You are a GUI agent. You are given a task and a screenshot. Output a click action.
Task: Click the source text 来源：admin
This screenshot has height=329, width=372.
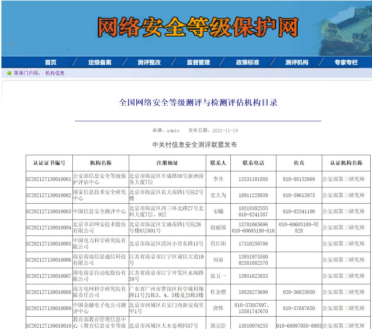click(166, 131)
